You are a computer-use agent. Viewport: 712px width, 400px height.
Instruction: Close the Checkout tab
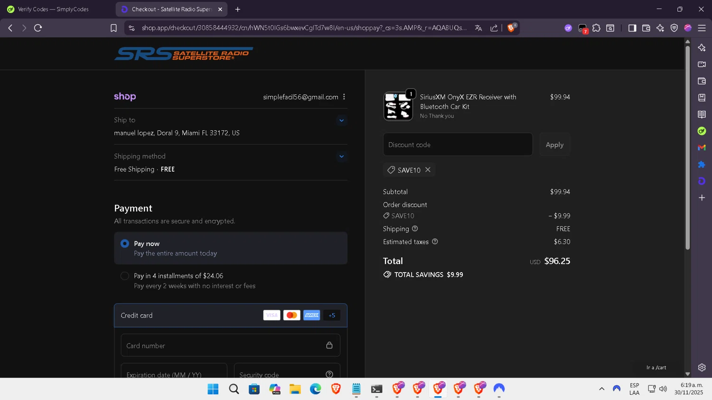point(220,9)
